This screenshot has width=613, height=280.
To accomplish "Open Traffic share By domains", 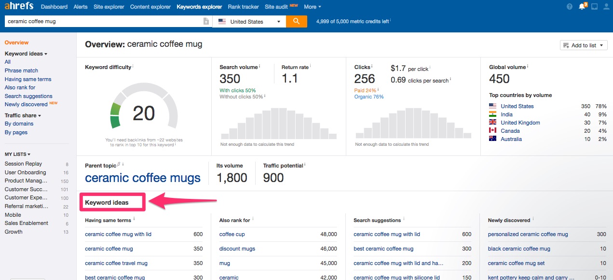I will [19, 124].
